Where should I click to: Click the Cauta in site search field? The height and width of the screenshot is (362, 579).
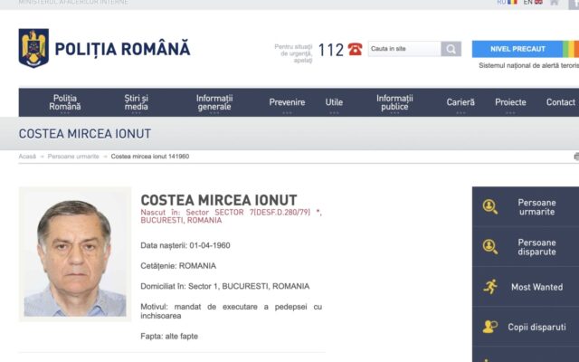pyautogui.click(x=403, y=49)
